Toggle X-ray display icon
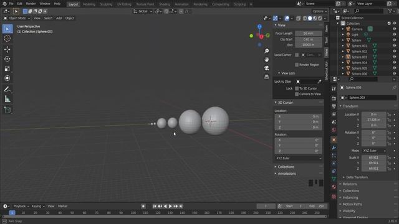399x224 pixels. (298, 18)
